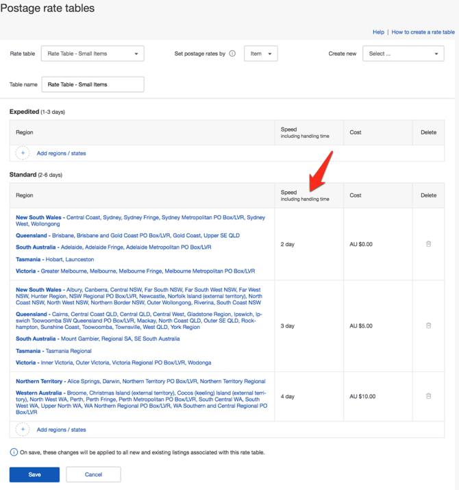This screenshot has width=459, height=490.
Task: Click the Table name input field
Action: pos(92,84)
